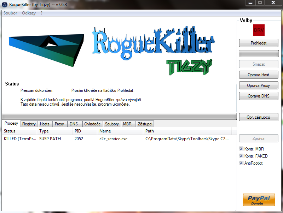Click the PID value 2052
This screenshot has height=213, width=283.
(79, 139)
